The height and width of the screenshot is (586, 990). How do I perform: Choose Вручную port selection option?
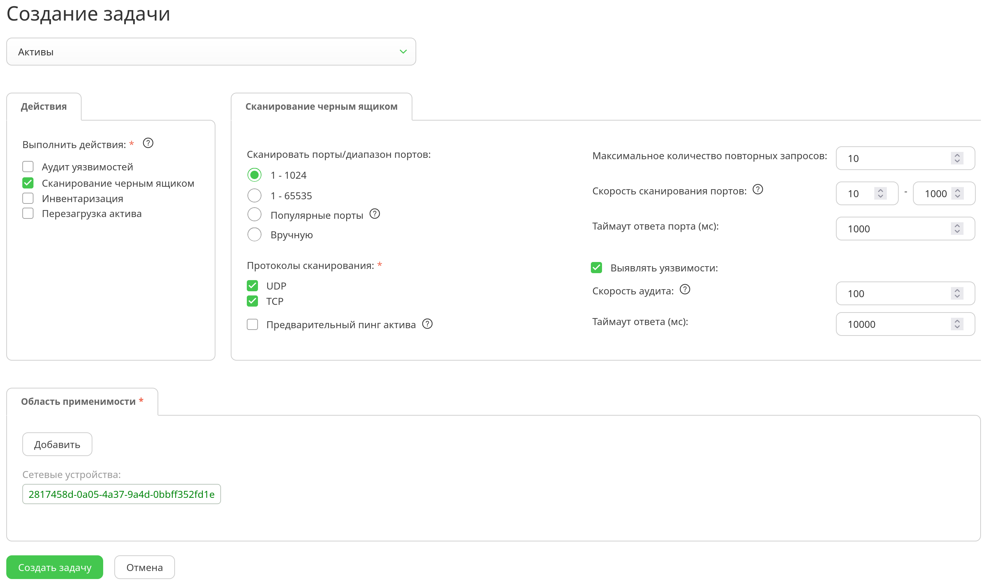tap(254, 234)
